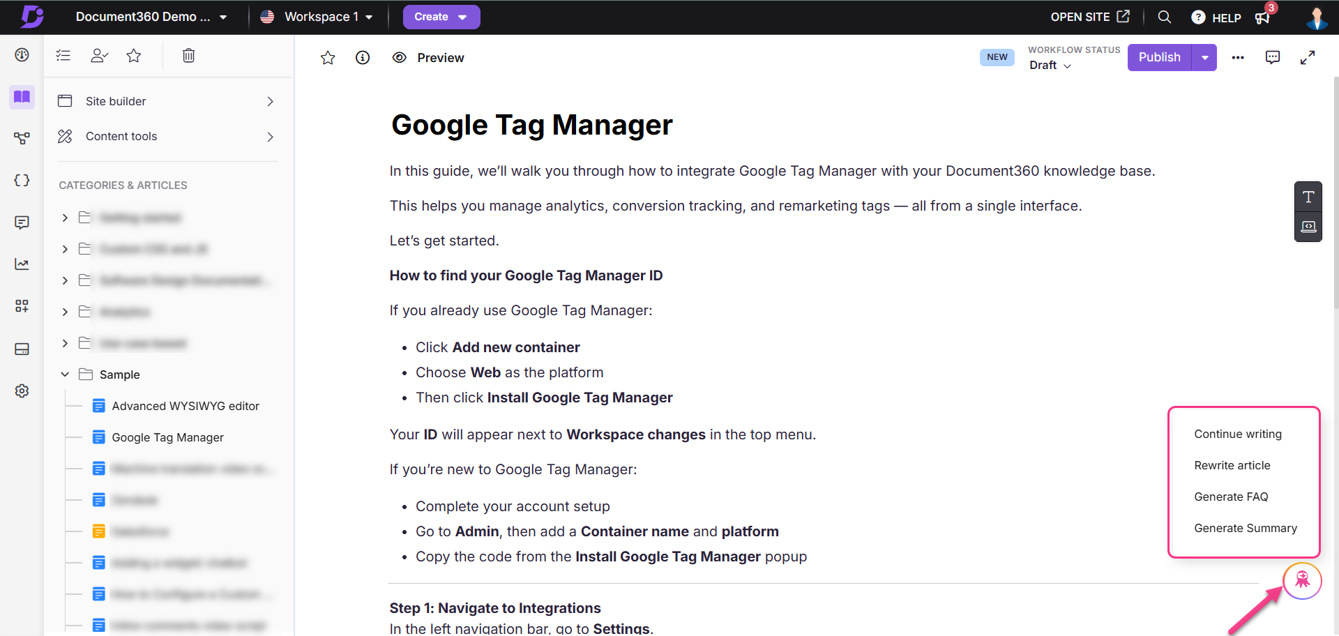Open the Publish dropdown arrow
Screen dimensions: 1339x636
tap(1204, 57)
